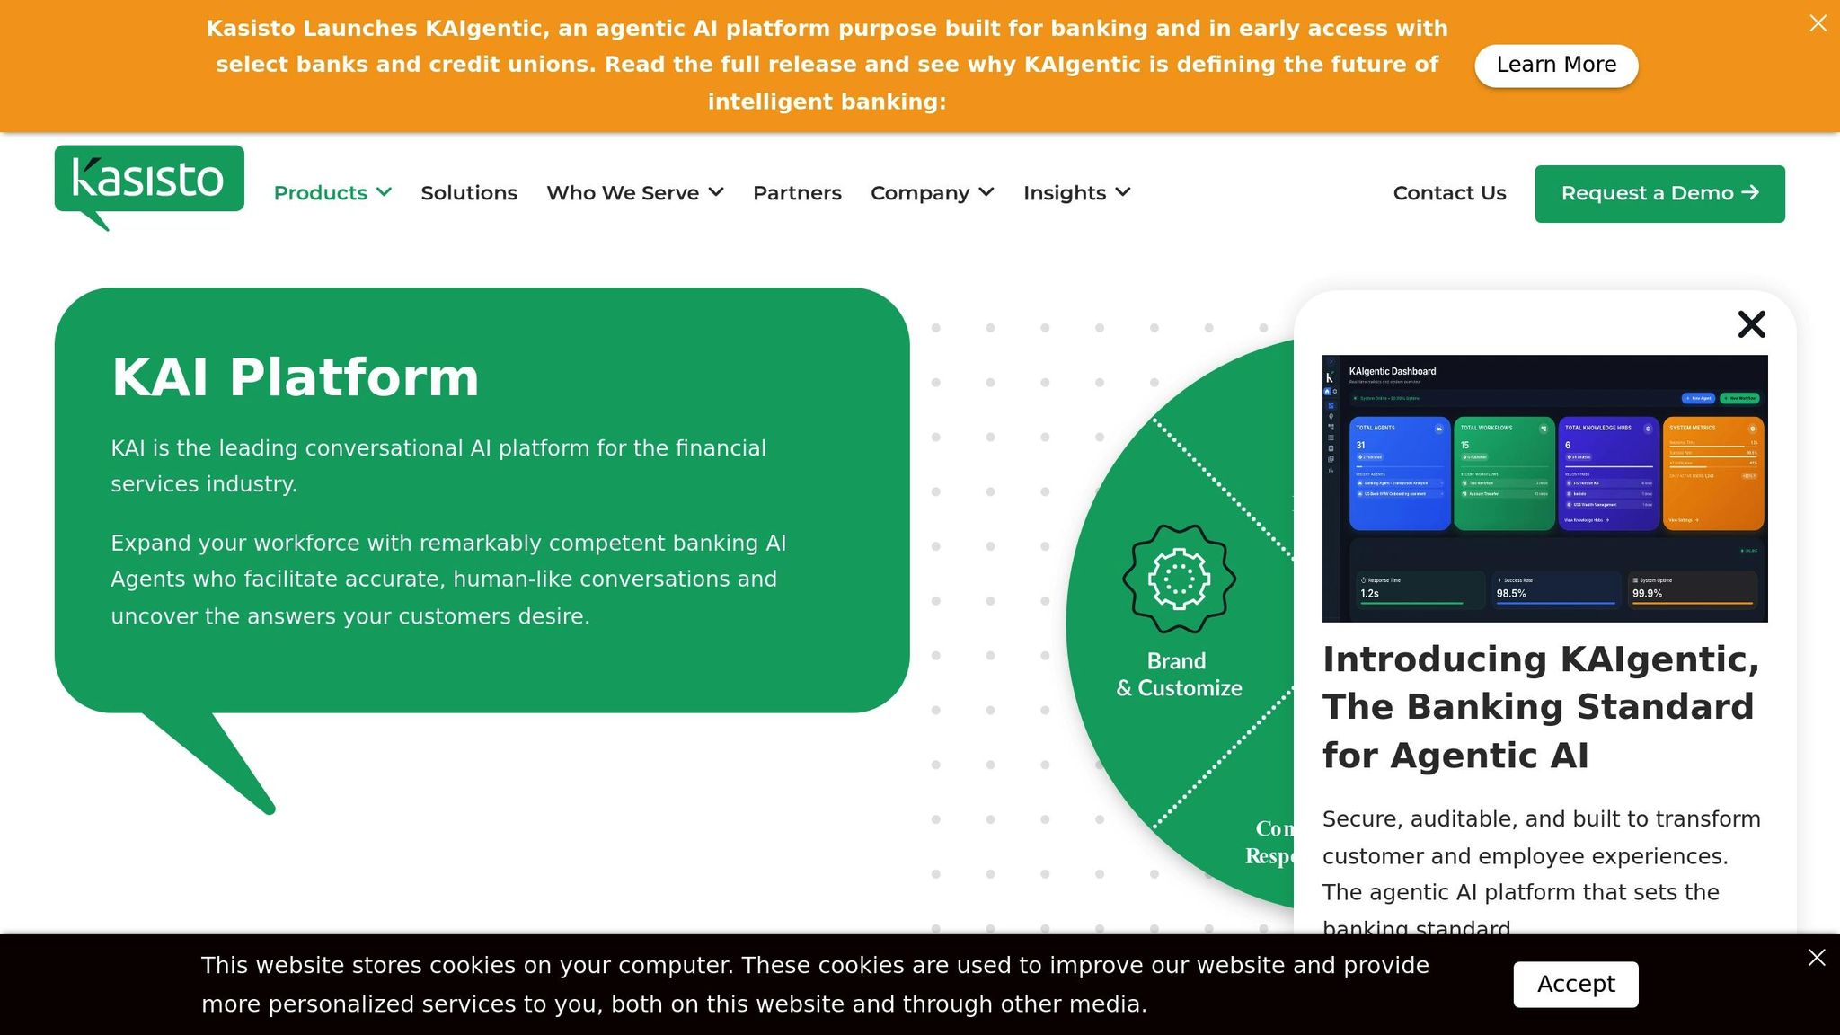Click the System Uptime 99.9% metric

pos(1692,589)
